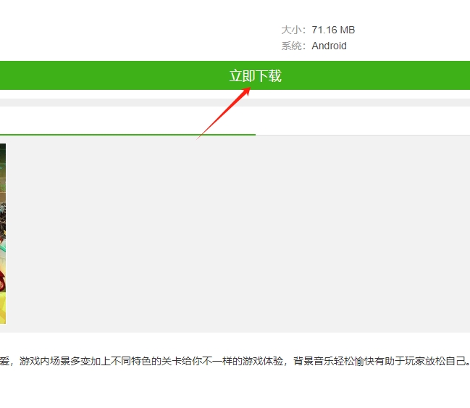Click the tail end of red arrow

198,137
